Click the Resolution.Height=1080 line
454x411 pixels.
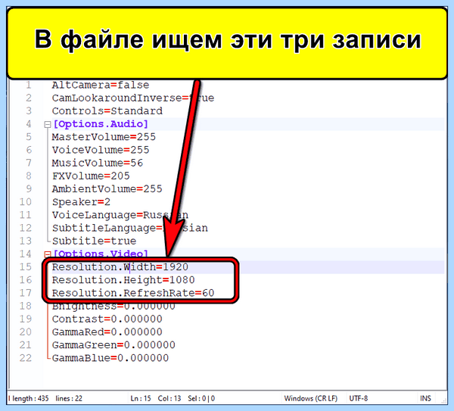(123, 280)
